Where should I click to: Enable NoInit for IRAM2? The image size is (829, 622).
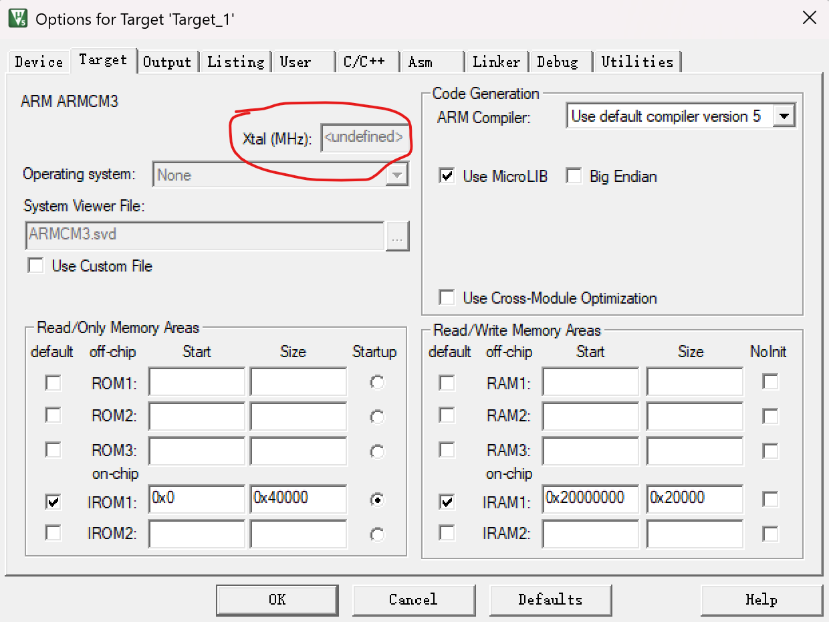(x=771, y=533)
